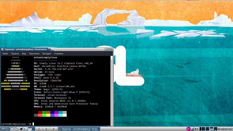The height and width of the screenshot is (131, 233).
Task: Click the CPU: Intel Celeron B800 line
Action: point(60,101)
